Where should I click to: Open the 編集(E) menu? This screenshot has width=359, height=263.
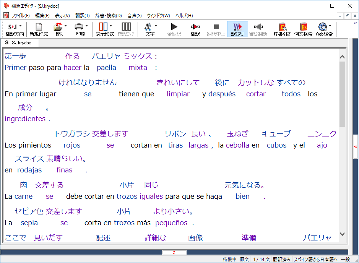coord(42,16)
